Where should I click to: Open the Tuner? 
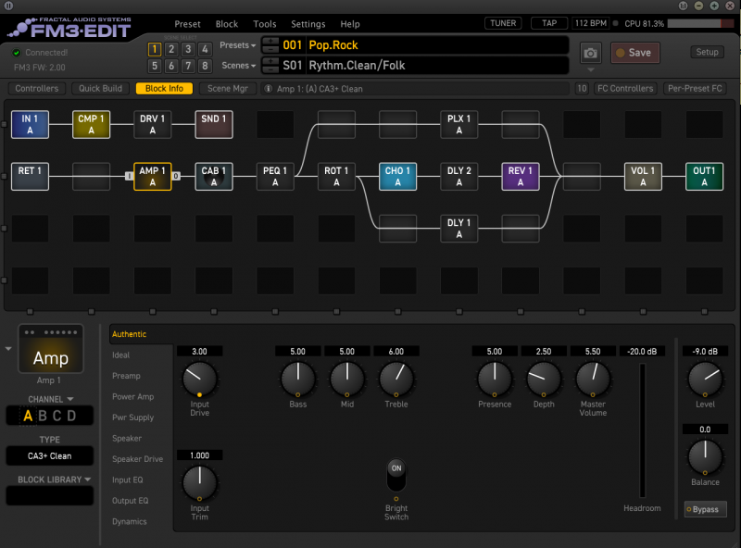point(502,23)
